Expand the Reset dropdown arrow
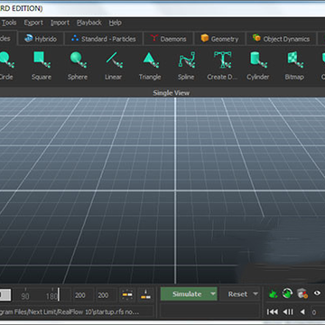 [x=255, y=294]
